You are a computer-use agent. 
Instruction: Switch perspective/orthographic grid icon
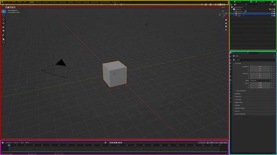[226, 30]
